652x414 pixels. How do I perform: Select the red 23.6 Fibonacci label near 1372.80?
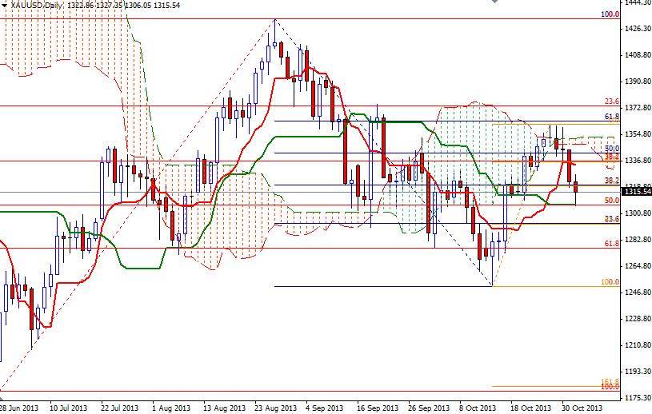click(x=612, y=102)
